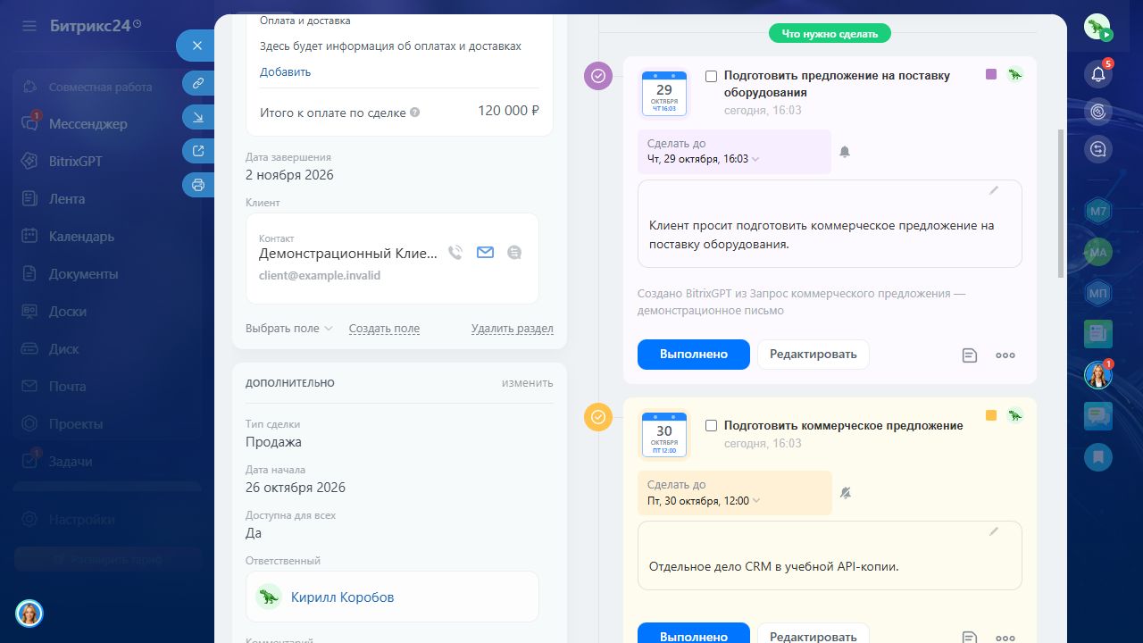This screenshot has width=1143, height=643.
Task: Expand deadline dropdown Пт, 30 октября, 12:00
Action: point(704,501)
